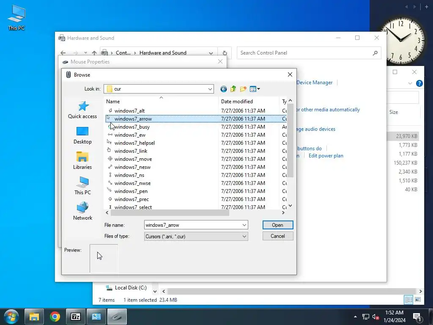Click the blue help icon in Explorer window
The image size is (433, 325).
pos(419,83)
